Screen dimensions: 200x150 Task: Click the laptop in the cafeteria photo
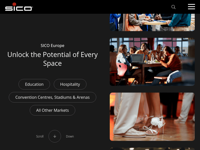[x=138, y=58]
